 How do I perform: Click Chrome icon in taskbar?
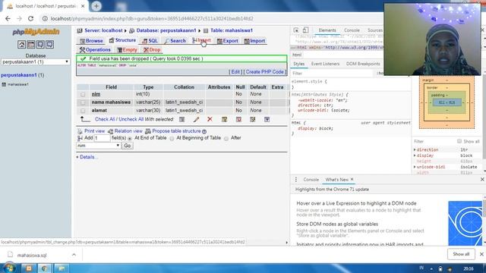click(45, 268)
